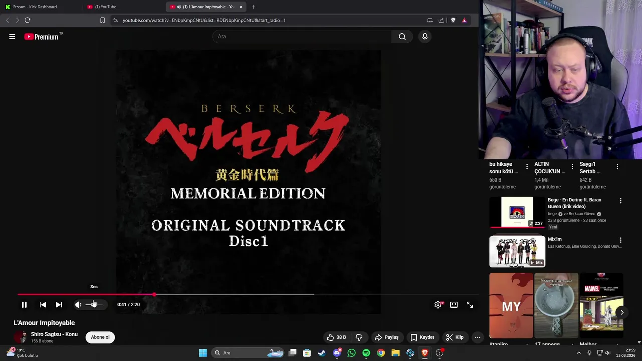Click the YouTube search magnifier button
This screenshot has width=642, height=361.
point(402,36)
